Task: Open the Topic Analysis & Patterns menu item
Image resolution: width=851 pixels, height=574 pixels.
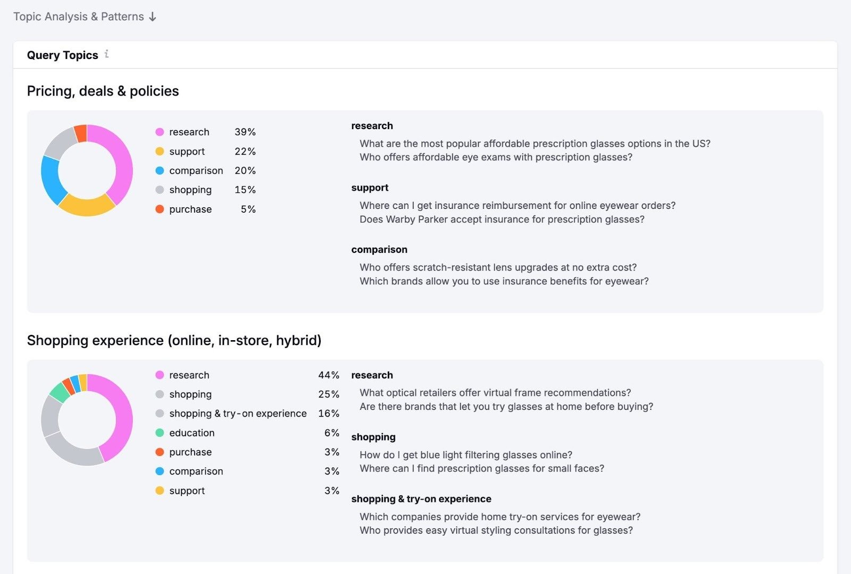Action: click(x=79, y=16)
